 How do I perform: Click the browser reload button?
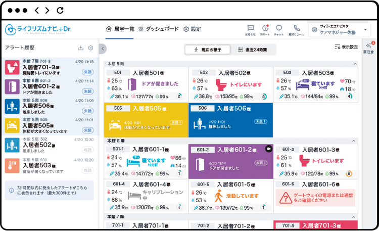(60, 10)
